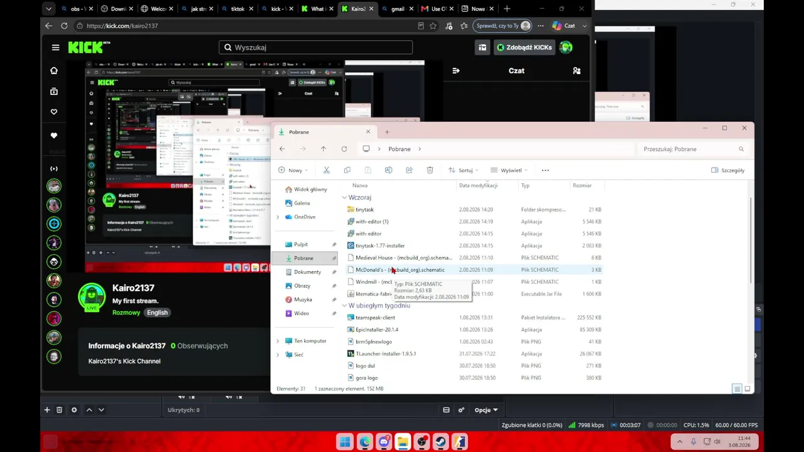Copy the selected file in Explorer toolbar
Image resolution: width=804 pixels, height=452 pixels.
click(x=347, y=170)
